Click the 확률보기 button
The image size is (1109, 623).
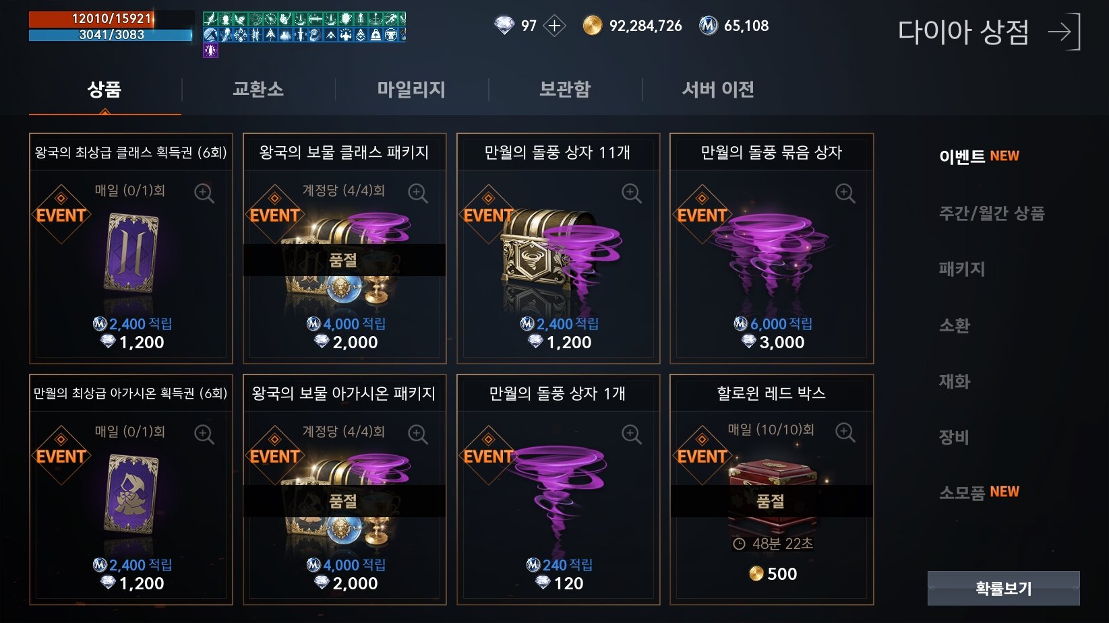coord(1004,589)
